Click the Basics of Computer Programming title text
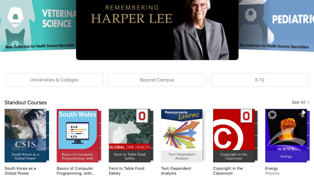The height and width of the screenshot is (176, 314). coord(76,171)
